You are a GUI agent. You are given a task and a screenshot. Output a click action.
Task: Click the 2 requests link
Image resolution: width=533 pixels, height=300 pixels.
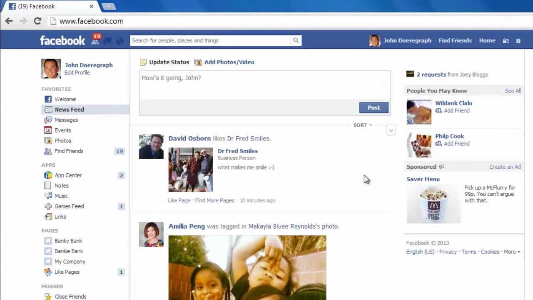coord(431,75)
